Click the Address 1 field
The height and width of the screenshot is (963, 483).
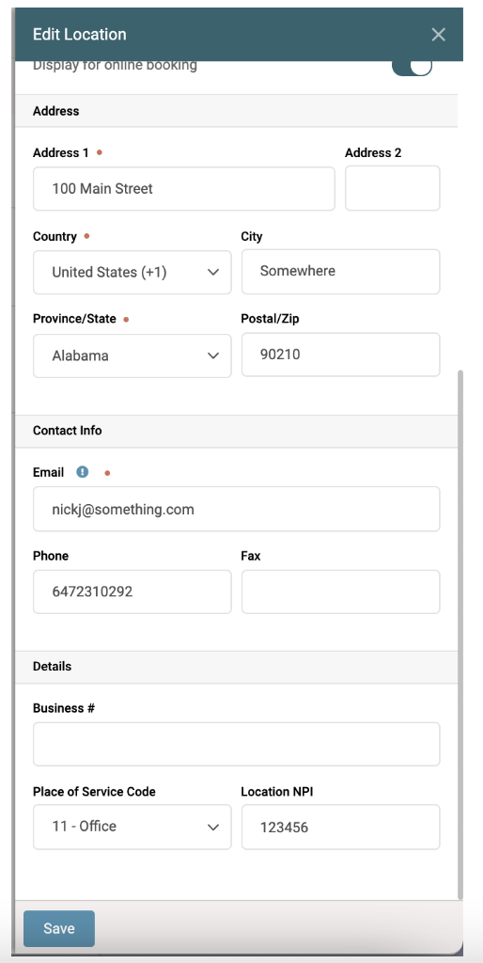point(184,188)
